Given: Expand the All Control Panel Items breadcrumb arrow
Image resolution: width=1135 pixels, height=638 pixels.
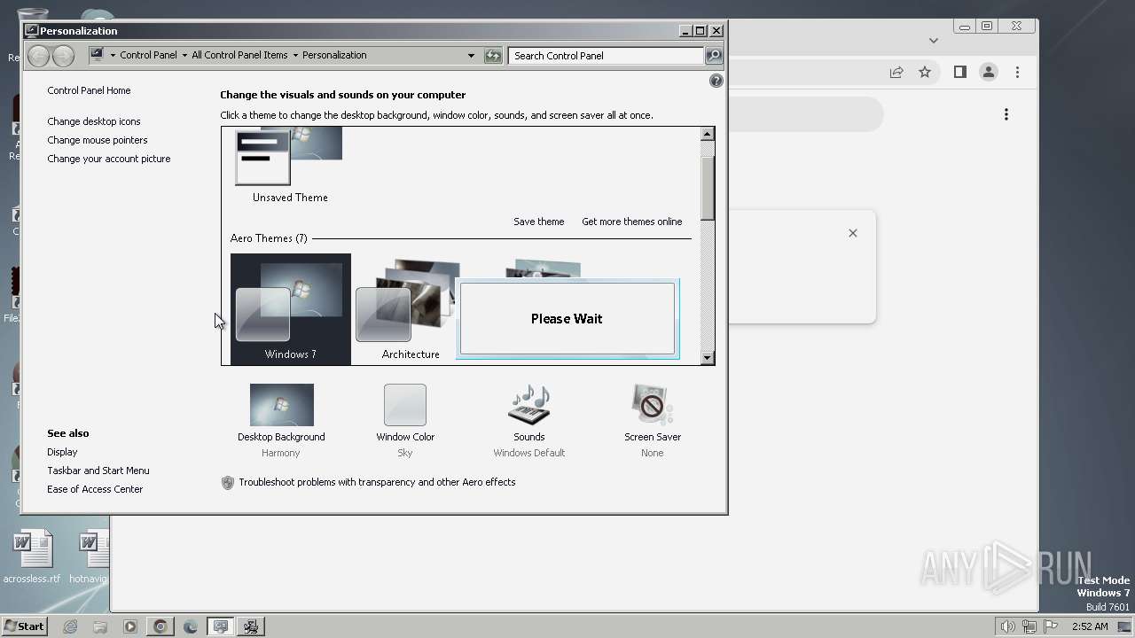Looking at the screenshot, I should point(295,55).
